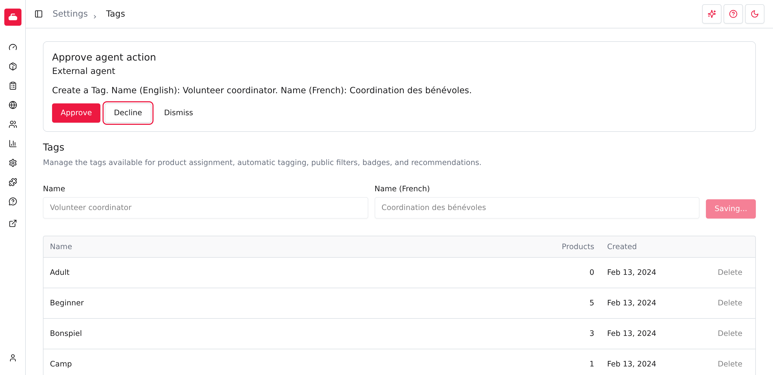Delete the Bonspiel tag
The width and height of the screenshot is (773, 375).
730,333
